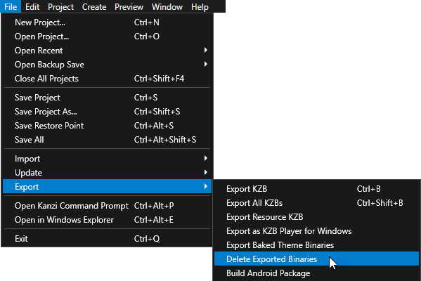
Task: Click Delete Exported Binaries
Action: coord(316,259)
